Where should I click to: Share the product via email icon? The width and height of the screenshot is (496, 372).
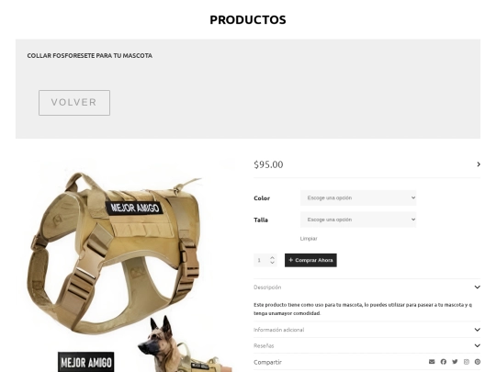pyautogui.click(x=432, y=362)
